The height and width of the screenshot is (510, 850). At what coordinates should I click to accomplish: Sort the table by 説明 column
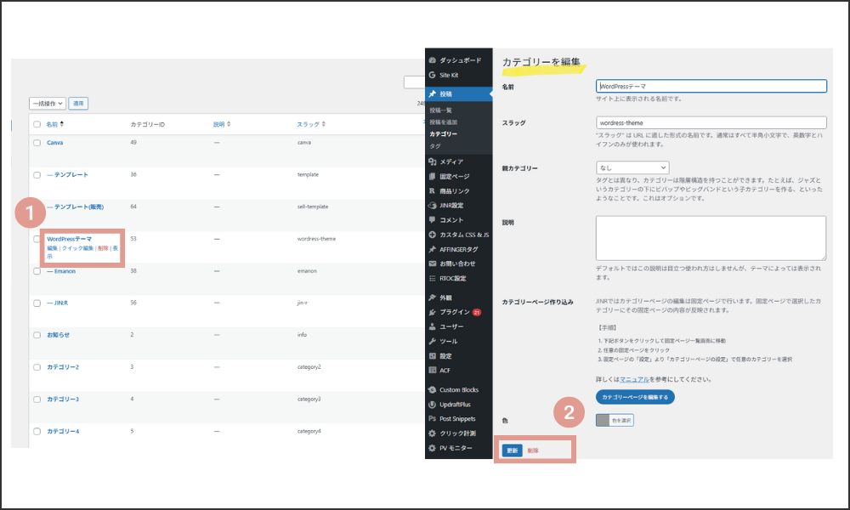(x=222, y=124)
